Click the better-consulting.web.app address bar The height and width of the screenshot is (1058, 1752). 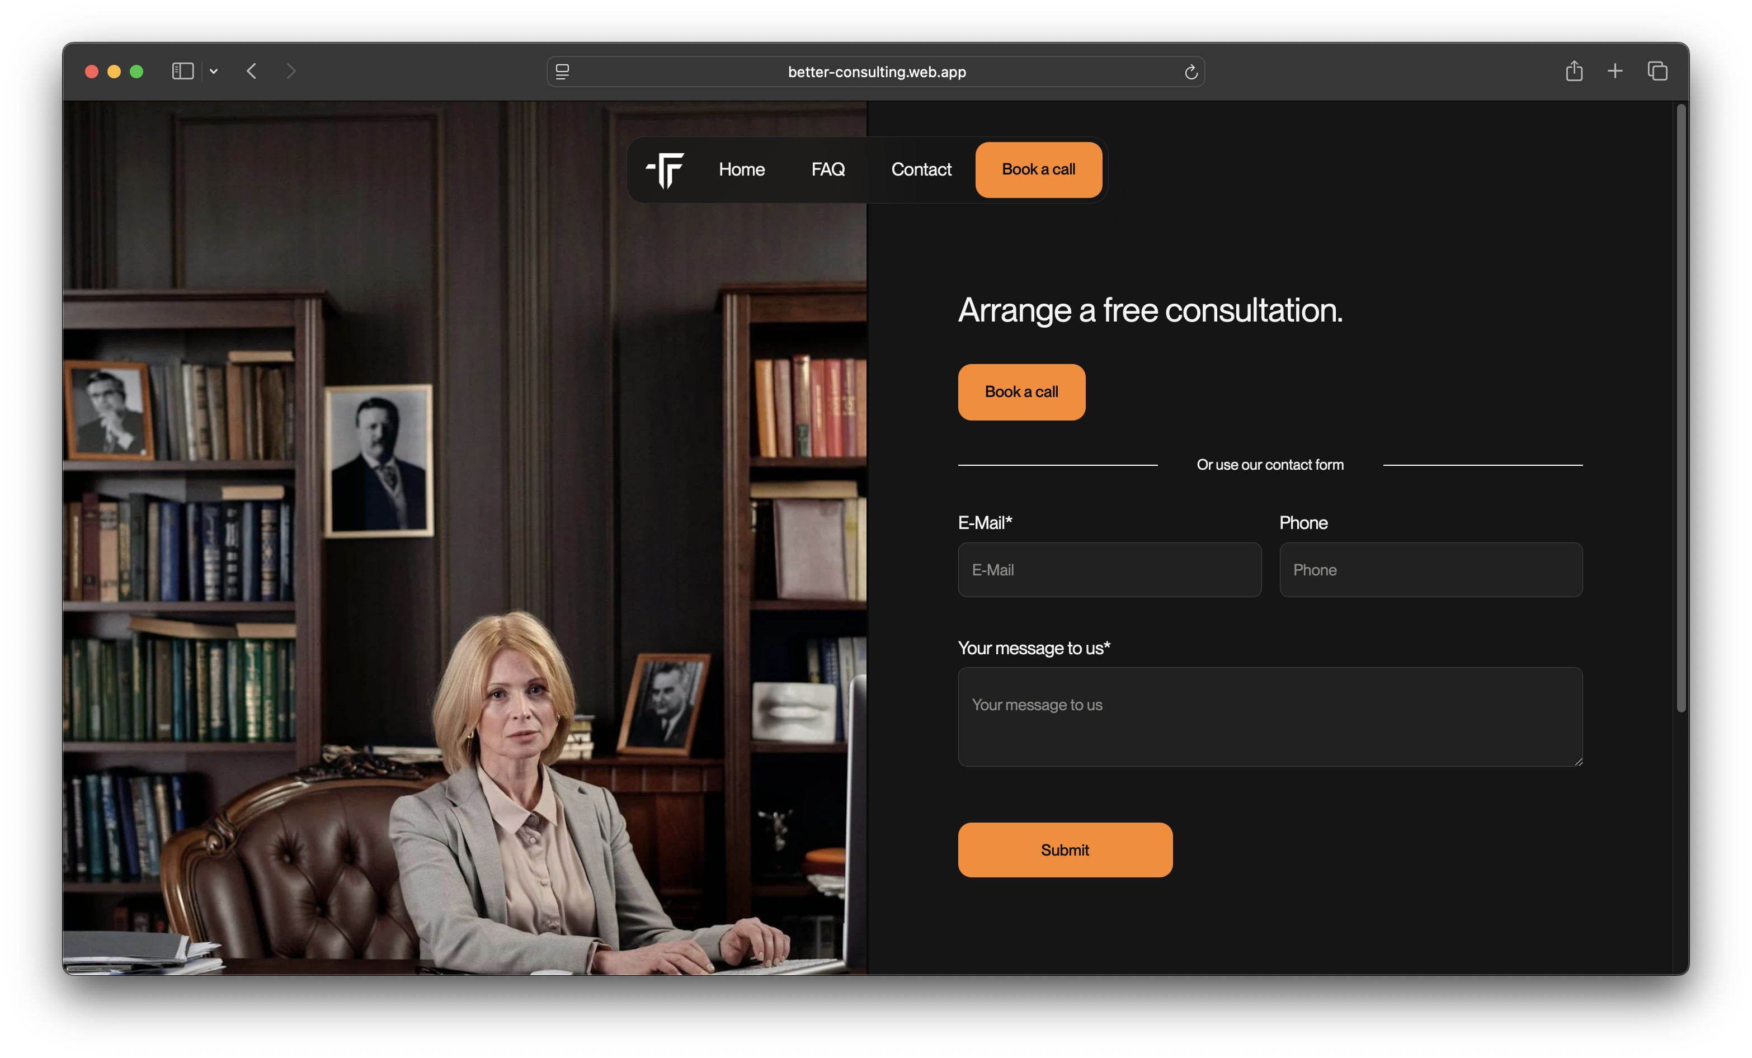click(875, 72)
